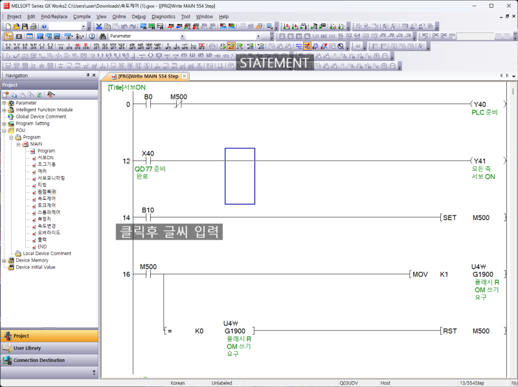Delete horizontal line with cF9 icon
Viewport: 518px width, 387px height.
77,46
